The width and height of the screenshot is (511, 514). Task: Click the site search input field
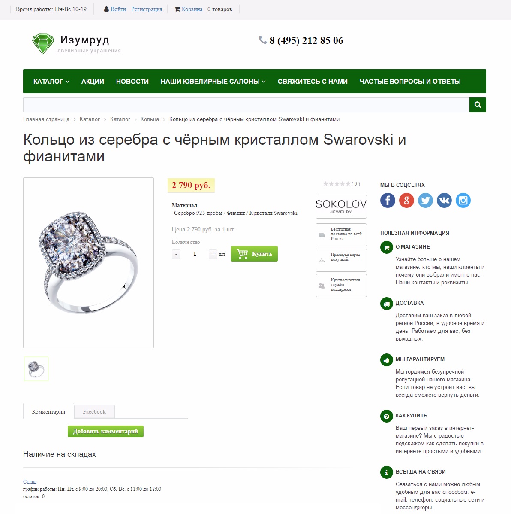[x=246, y=105]
